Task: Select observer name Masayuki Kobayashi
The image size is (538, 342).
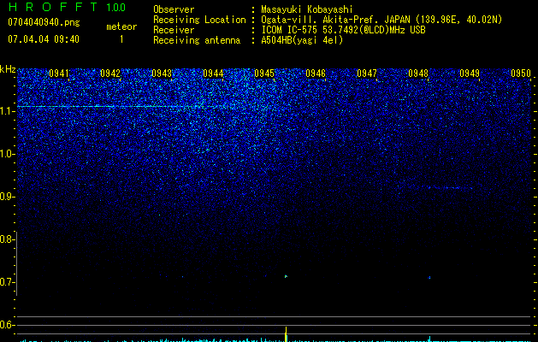Action: [307, 9]
